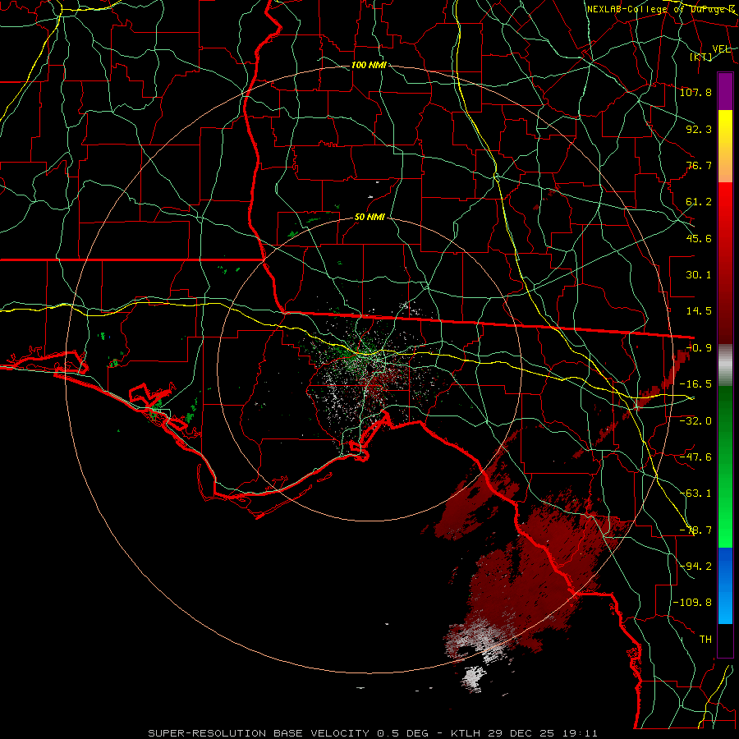Click the 100 NMI range ring label
Screen dimensions: 739x739
[x=369, y=65]
